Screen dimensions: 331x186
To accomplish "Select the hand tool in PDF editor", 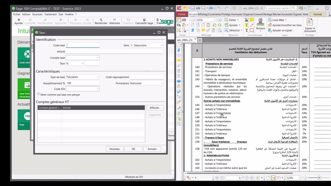I will (179, 20).
